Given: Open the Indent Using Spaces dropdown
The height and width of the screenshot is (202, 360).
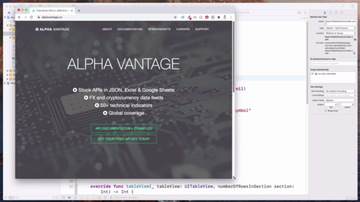Looking at the screenshot, I should (x=340, y=100).
